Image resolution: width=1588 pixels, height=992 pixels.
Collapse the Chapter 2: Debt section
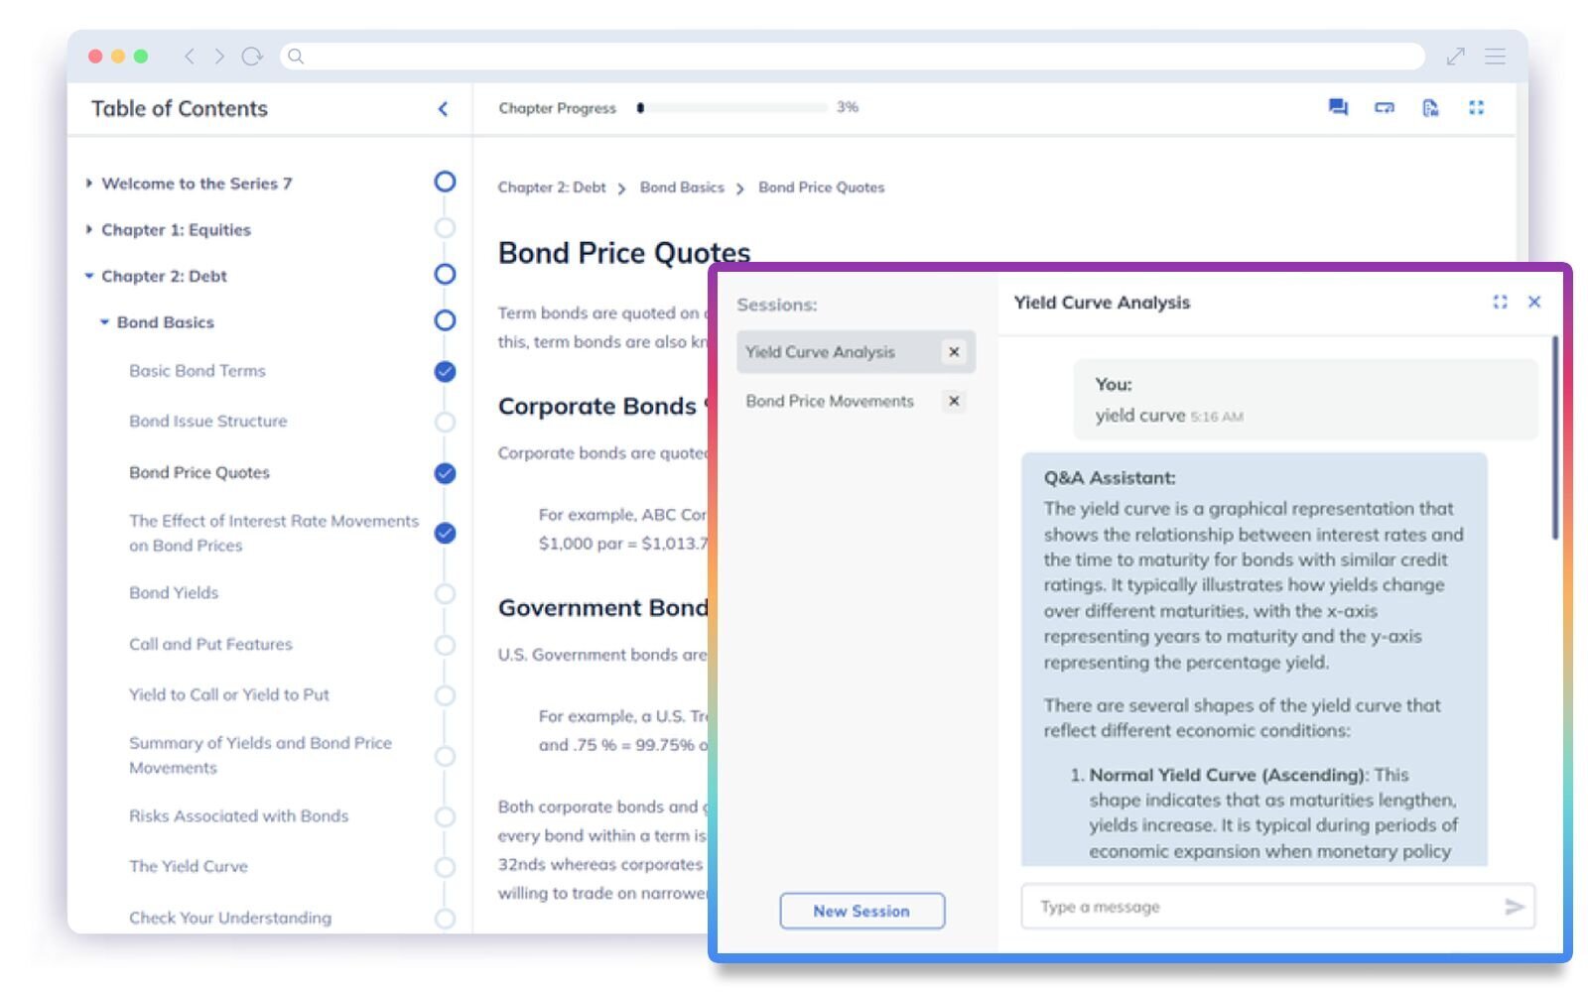tap(89, 276)
